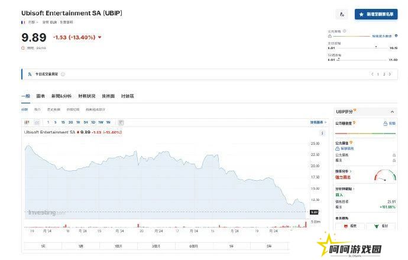
Task: Click the 52-week range slider bar
Action: tap(362, 60)
